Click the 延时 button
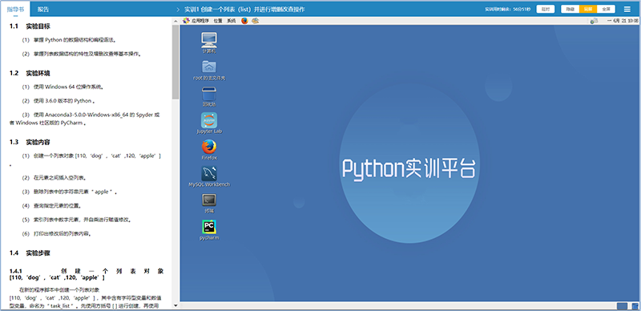 click(546, 9)
